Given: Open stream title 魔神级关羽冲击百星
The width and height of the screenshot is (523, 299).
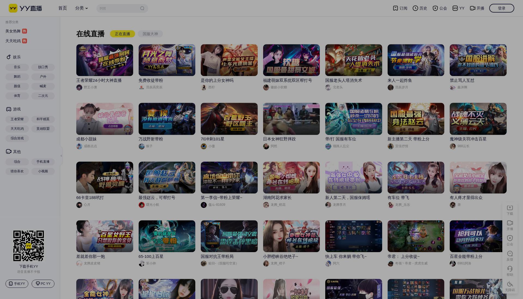Looking at the screenshot, I should pyautogui.click(x=468, y=139).
